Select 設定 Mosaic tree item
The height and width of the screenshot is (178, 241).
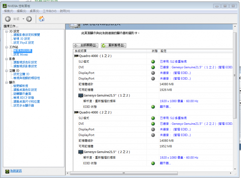(x=21, y=55)
